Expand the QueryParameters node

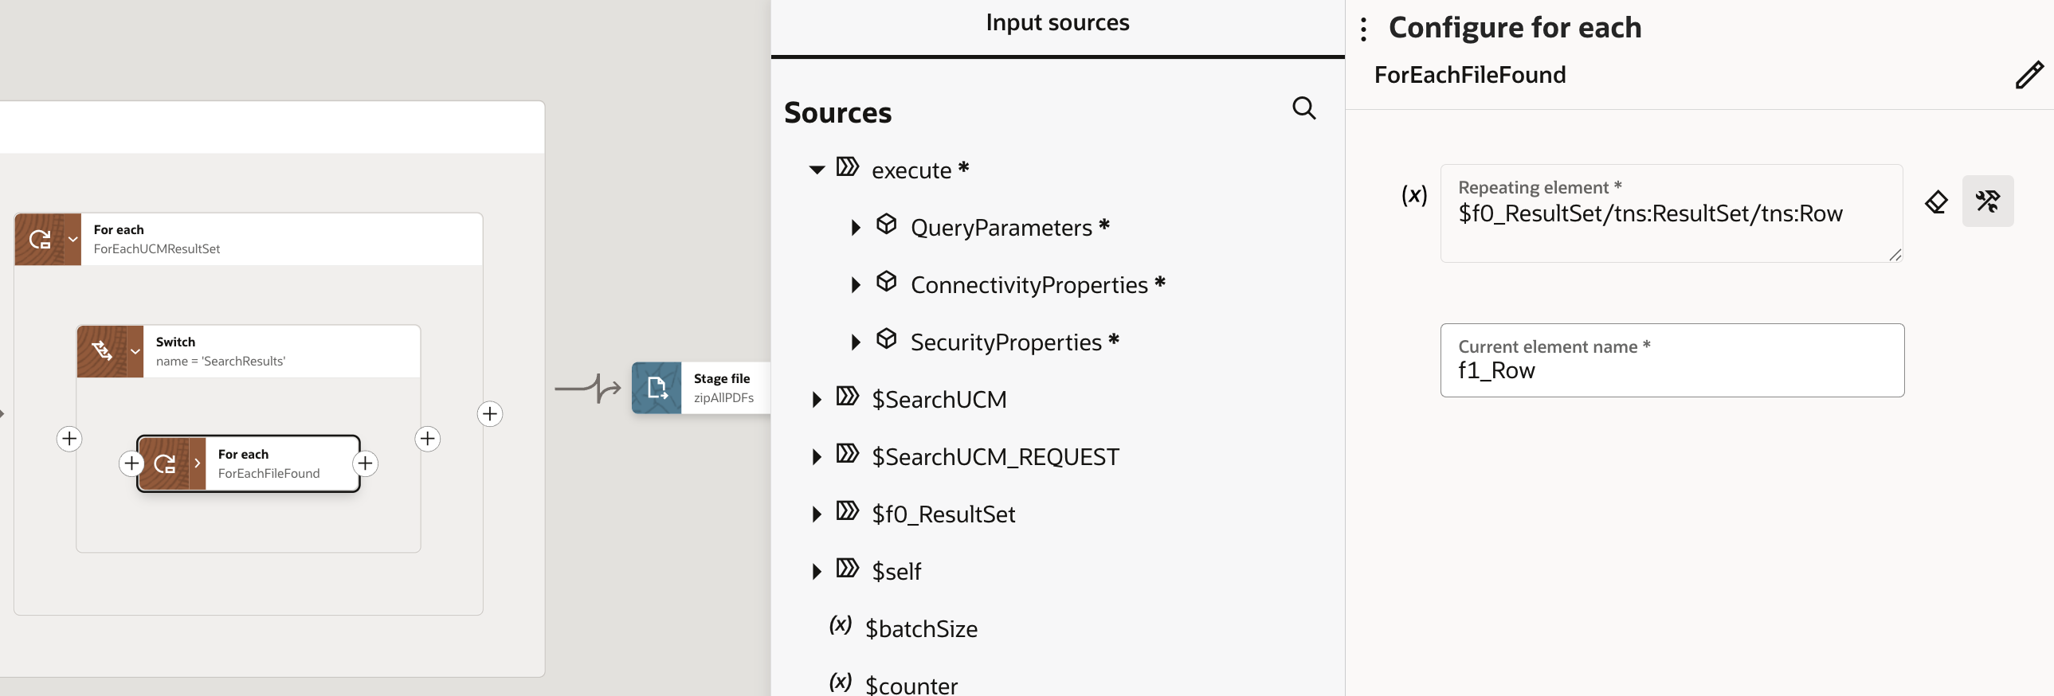coord(856,228)
